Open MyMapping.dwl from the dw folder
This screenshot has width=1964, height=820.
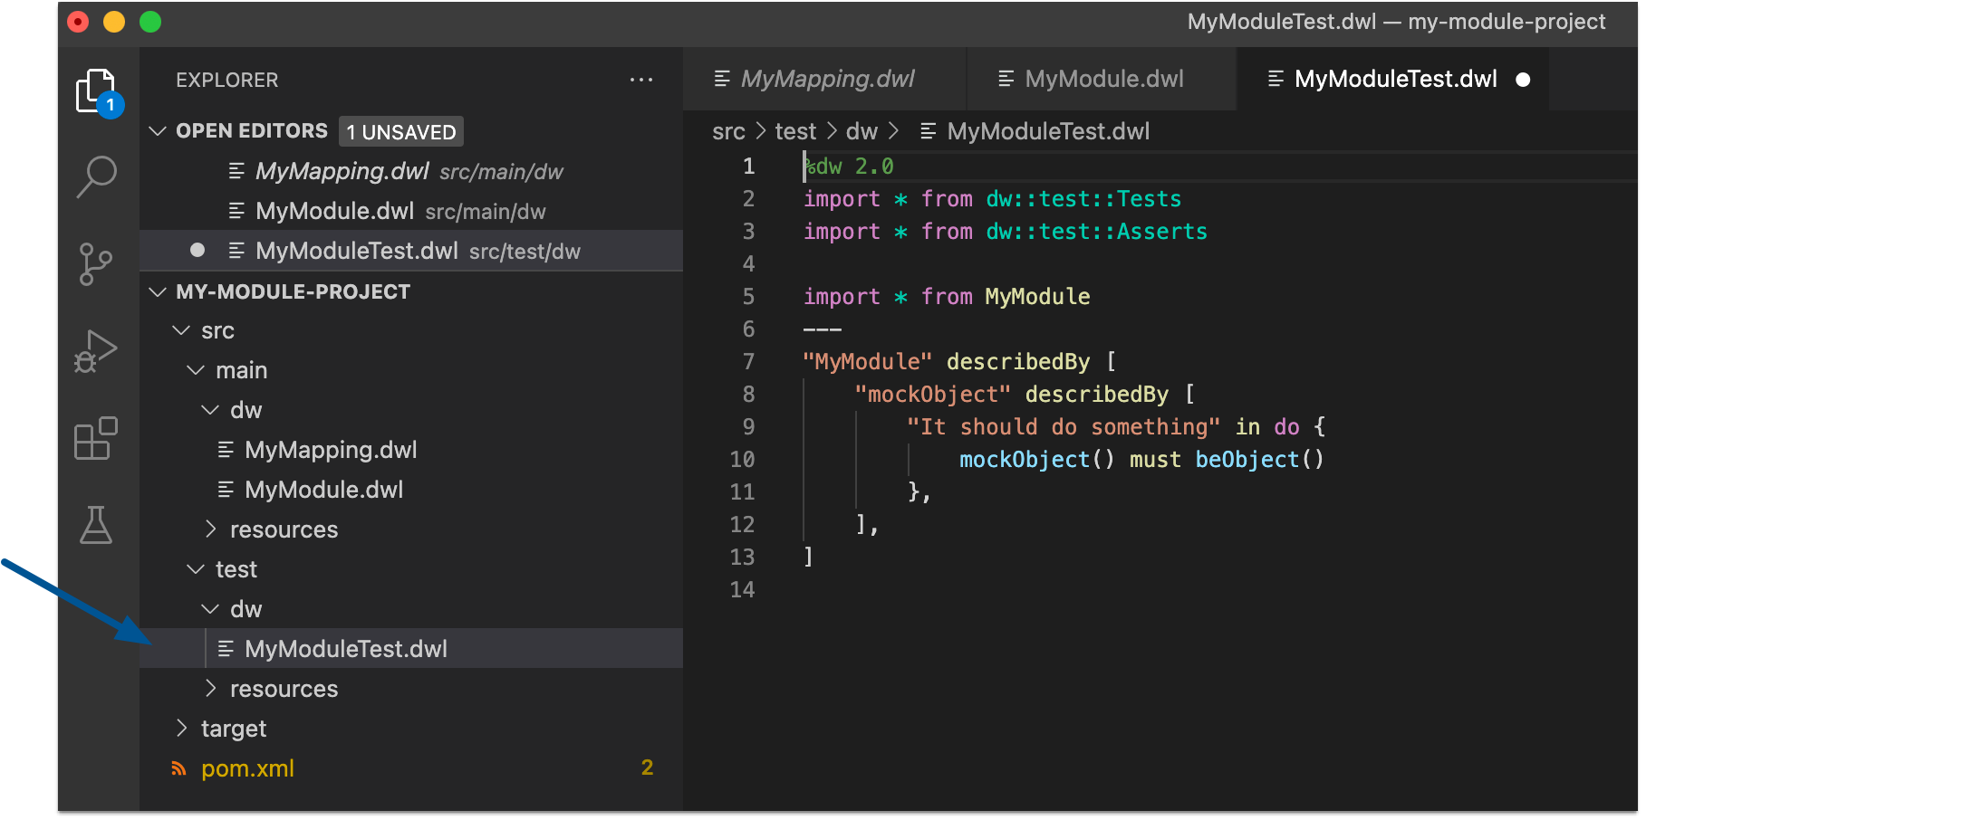point(331,449)
